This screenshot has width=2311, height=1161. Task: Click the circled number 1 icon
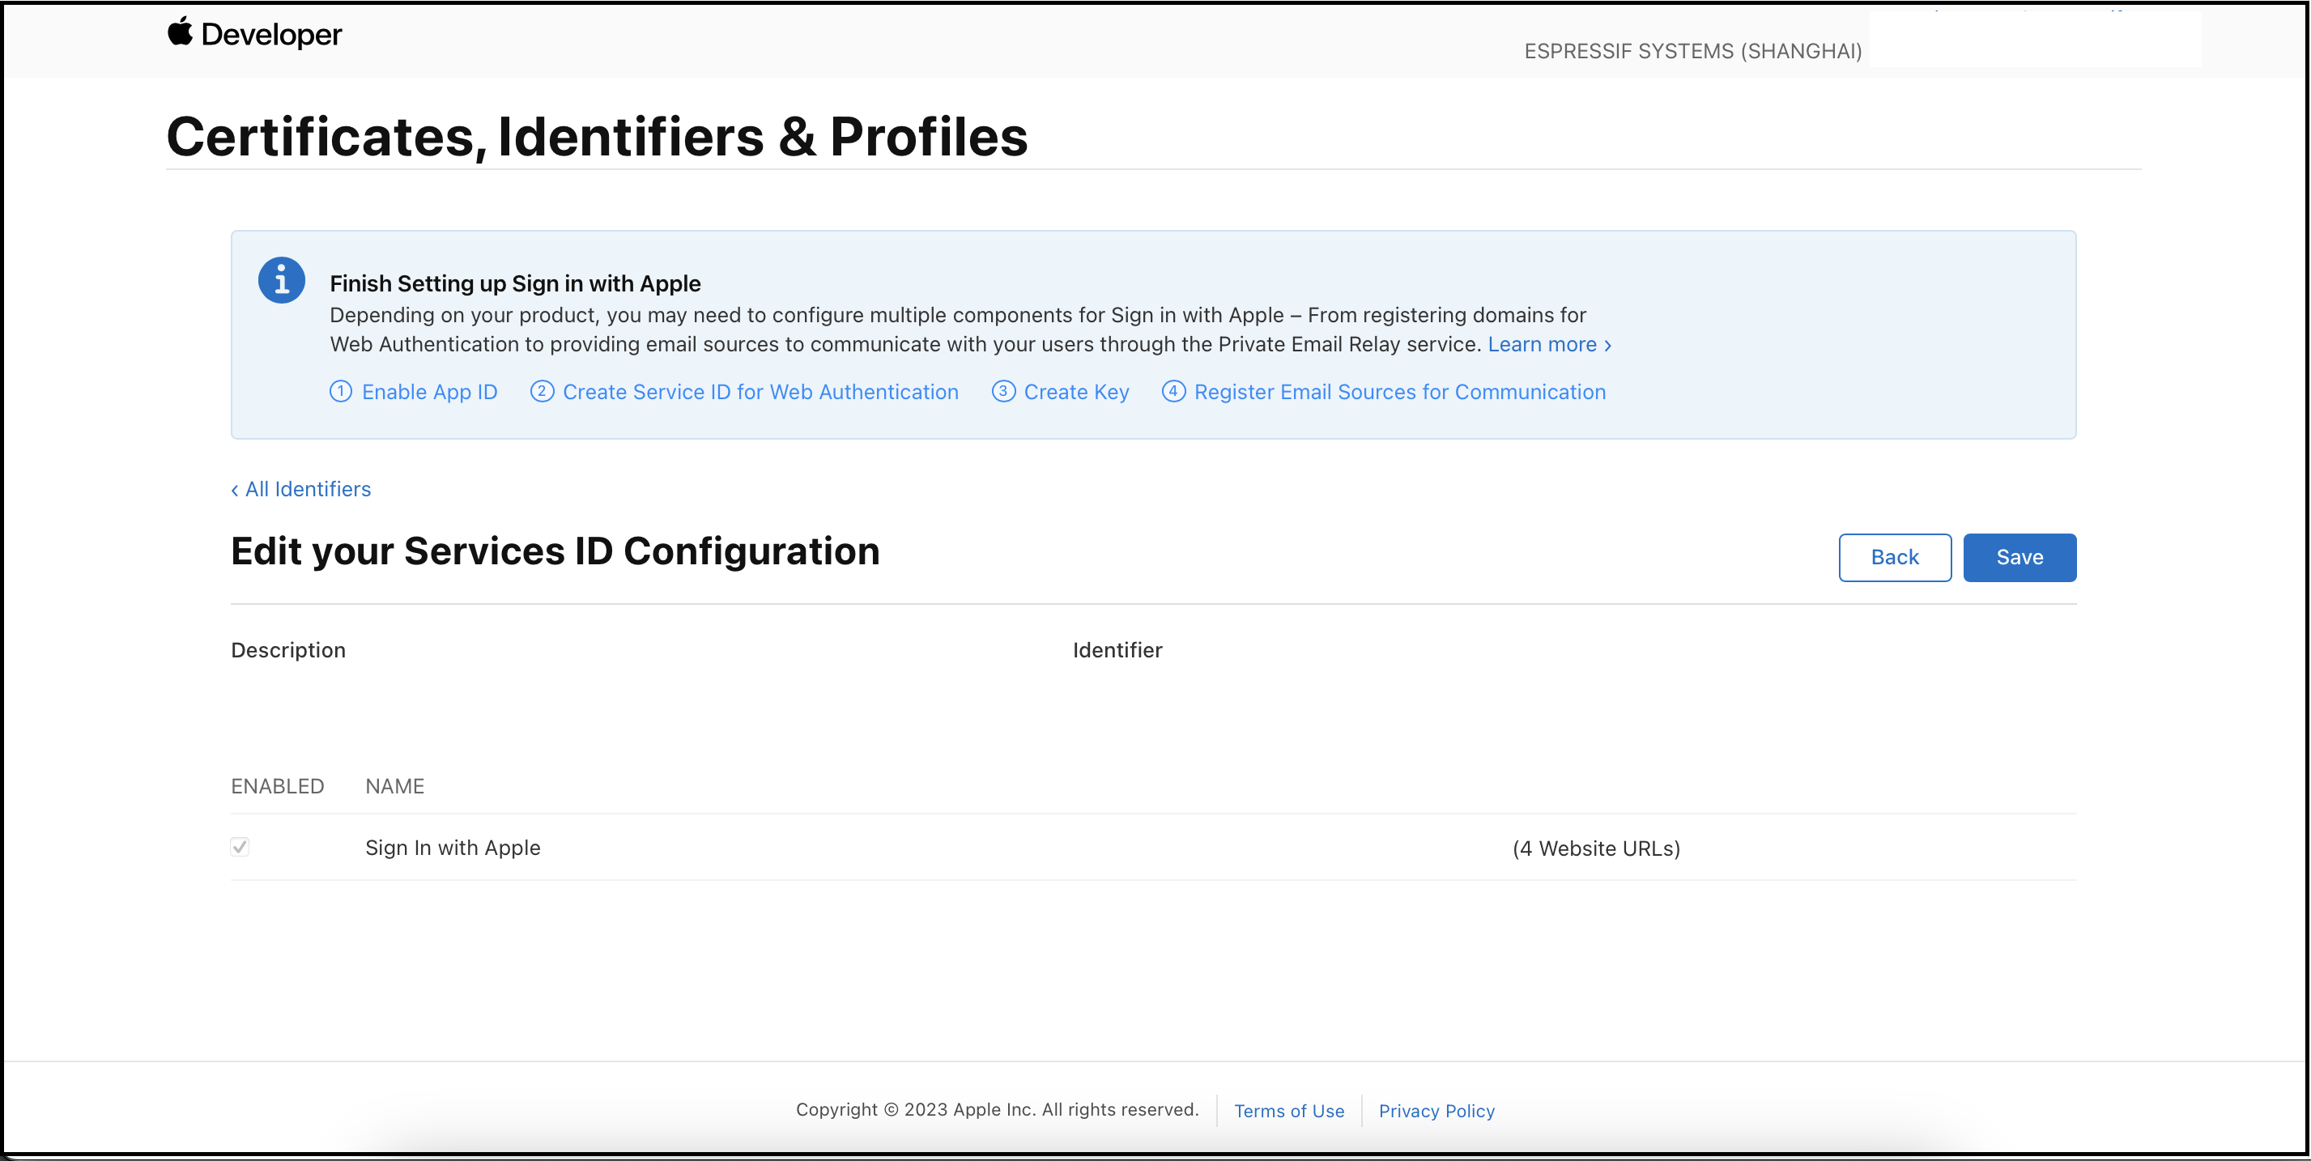[341, 391]
